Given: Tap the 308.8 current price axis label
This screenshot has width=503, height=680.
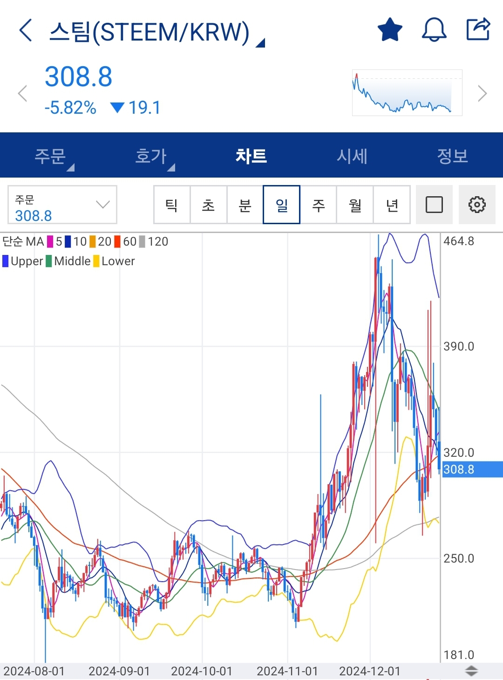Looking at the screenshot, I should pyautogui.click(x=472, y=469).
